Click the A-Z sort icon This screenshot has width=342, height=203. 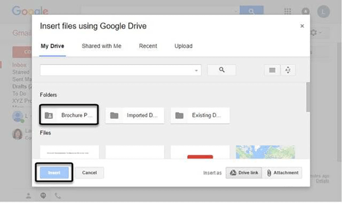coord(288,71)
